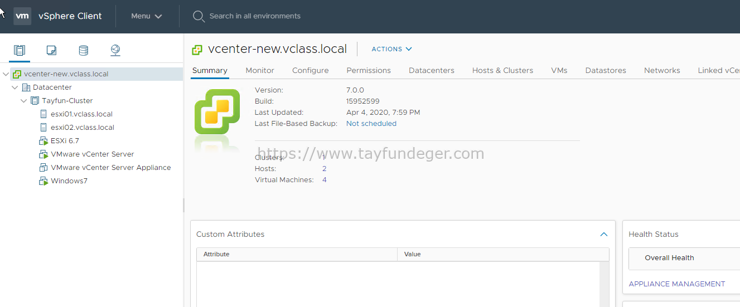Click the host icon for esxi01.vclass.local

pos(43,114)
